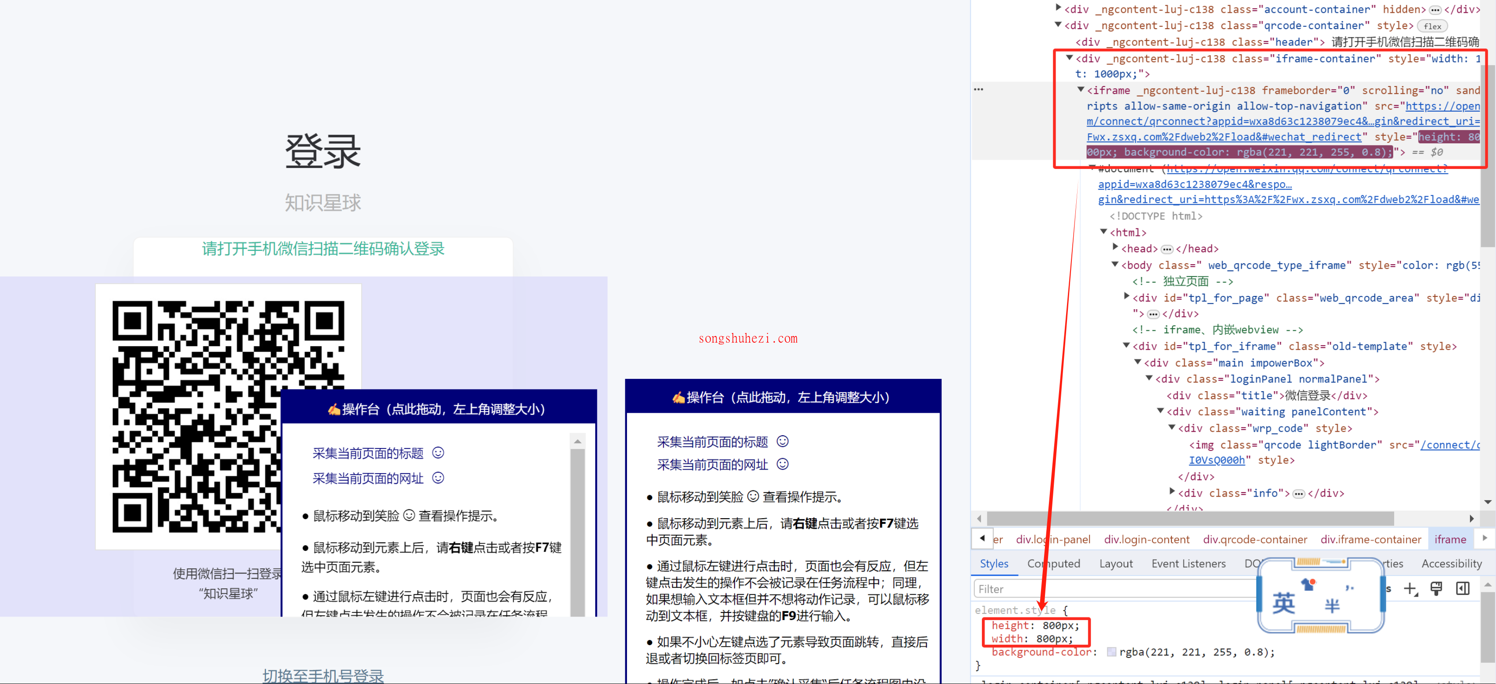Image resolution: width=1496 pixels, height=684 pixels.
Task: Click the right 操作台 title bar header
Action: [x=783, y=397]
